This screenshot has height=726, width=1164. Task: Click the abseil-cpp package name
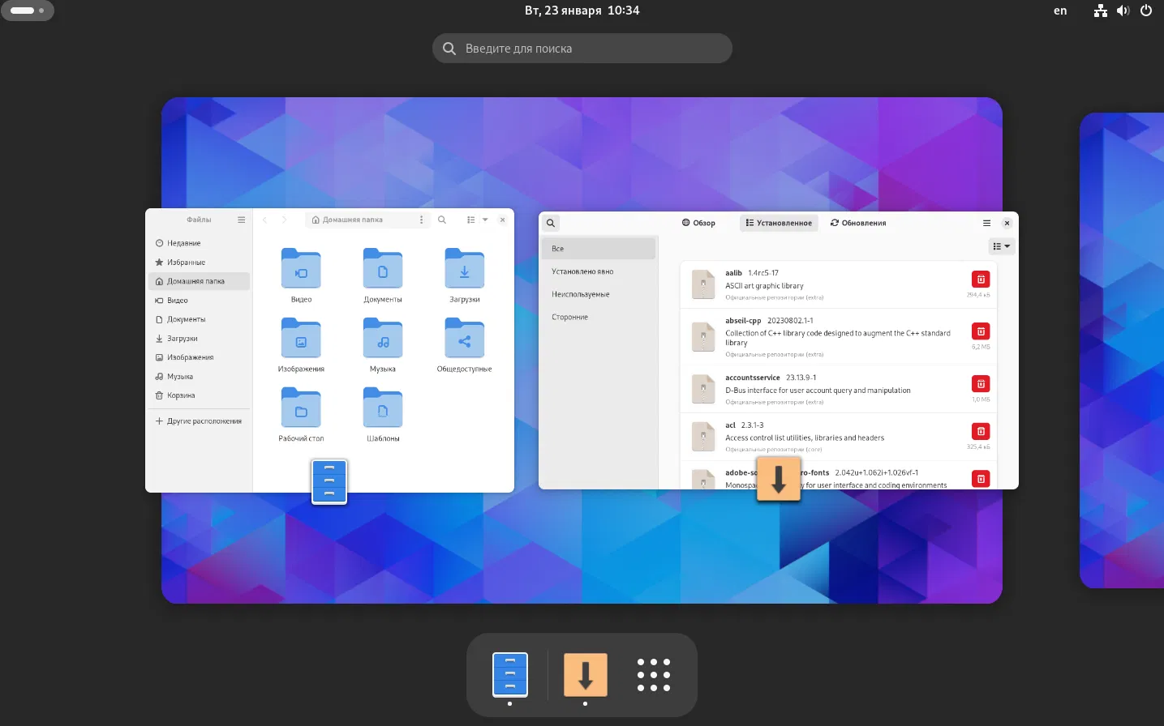click(743, 321)
